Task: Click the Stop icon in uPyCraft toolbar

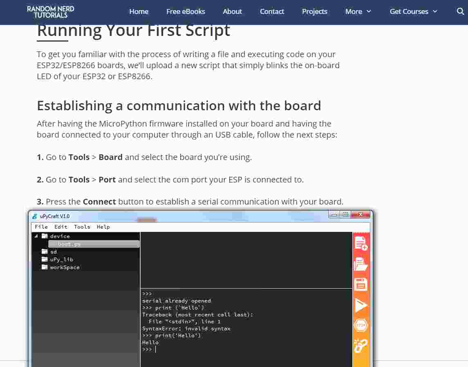Action: 361,325
